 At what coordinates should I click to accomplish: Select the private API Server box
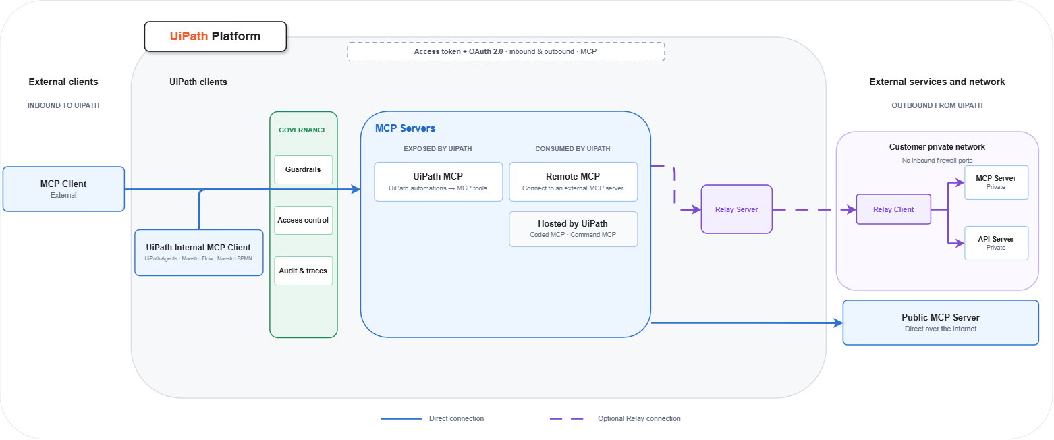point(996,243)
